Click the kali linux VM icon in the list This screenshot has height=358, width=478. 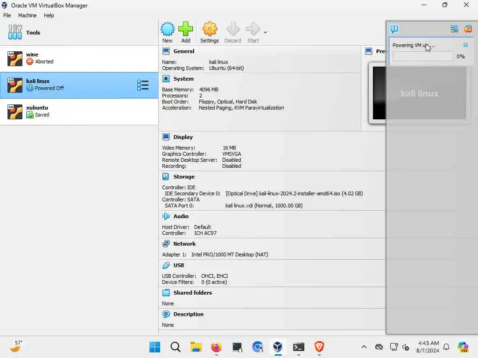pyautogui.click(x=15, y=85)
